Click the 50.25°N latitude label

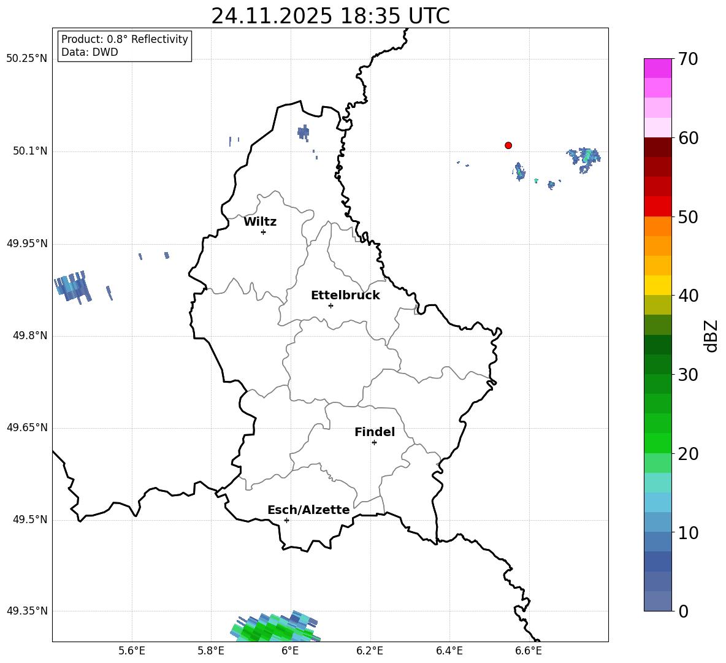click(x=27, y=59)
